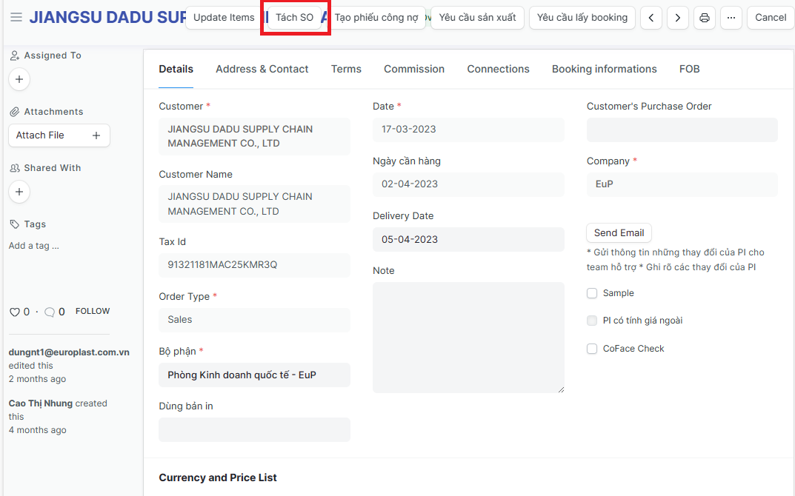Click the comment bubble icon
This screenshot has width=795, height=496.
(x=50, y=312)
